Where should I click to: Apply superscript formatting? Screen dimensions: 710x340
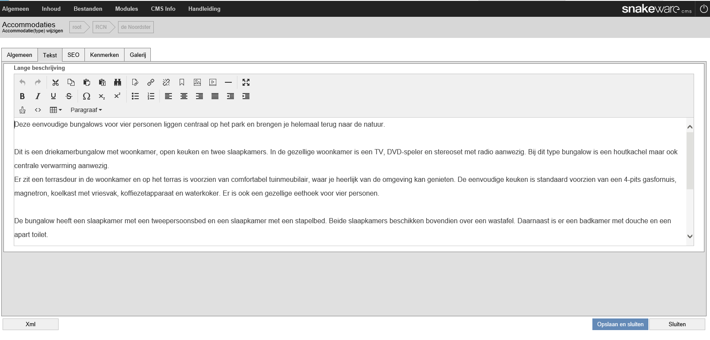[x=118, y=96]
